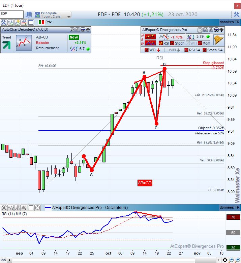Open chart settings wrench in top-right corner
The height and width of the screenshot is (263, 241).
[x=237, y=15]
